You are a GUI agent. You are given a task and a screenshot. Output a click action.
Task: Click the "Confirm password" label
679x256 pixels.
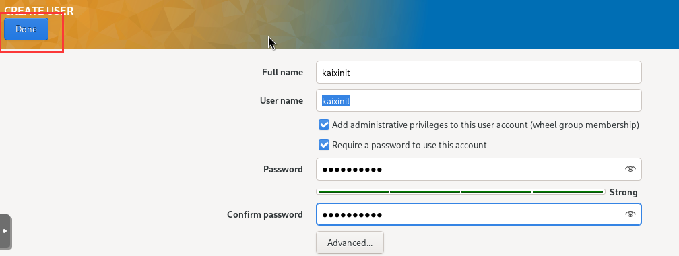coord(265,214)
